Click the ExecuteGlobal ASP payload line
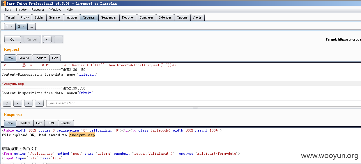Viewport: 361px width, 164px height. click(x=119, y=65)
